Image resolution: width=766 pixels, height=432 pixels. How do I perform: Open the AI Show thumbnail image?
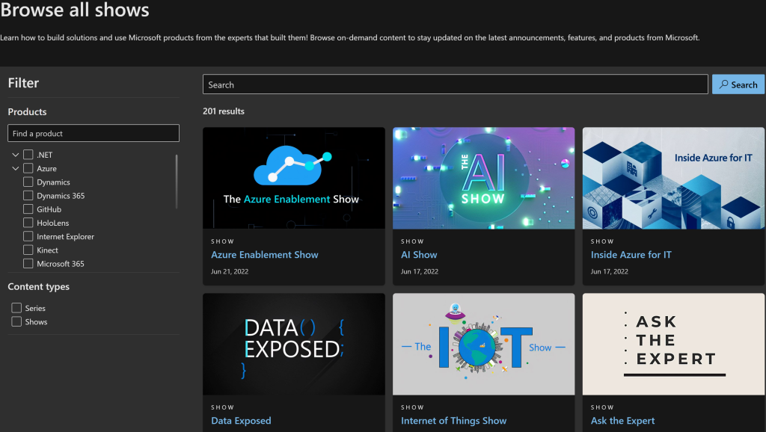click(484, 178)
